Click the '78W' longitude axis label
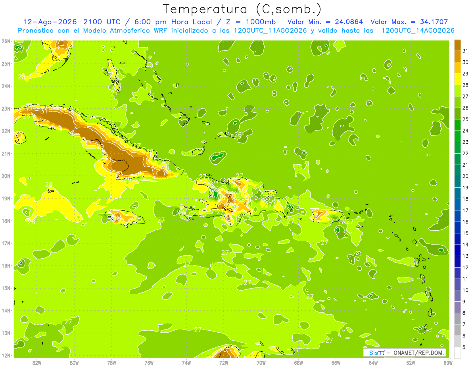The width and height of the screenshot is (476, 368). point(111,362)
